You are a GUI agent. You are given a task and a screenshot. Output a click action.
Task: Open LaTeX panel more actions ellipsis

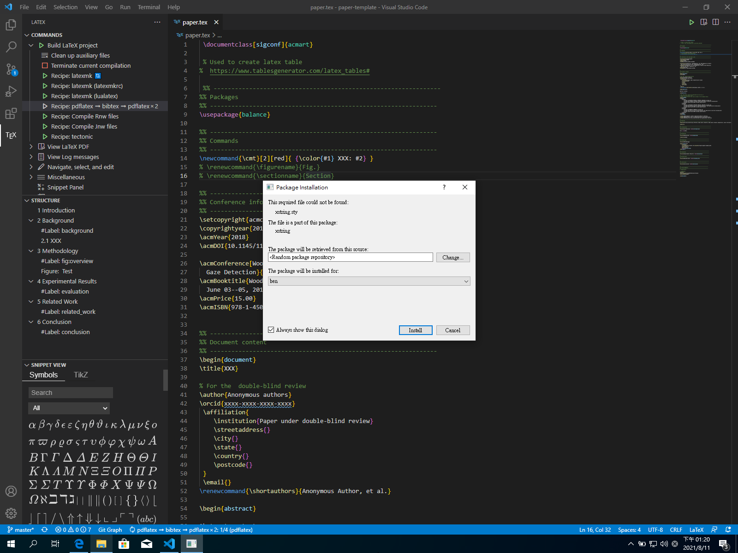pyautogui.click(x=157, y=22)
